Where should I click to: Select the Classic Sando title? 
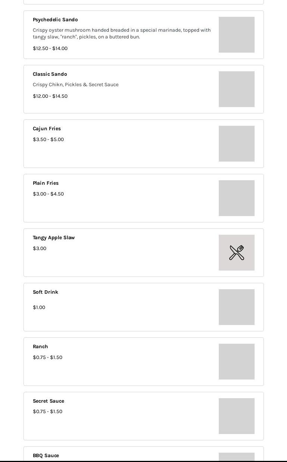(50, 74)
